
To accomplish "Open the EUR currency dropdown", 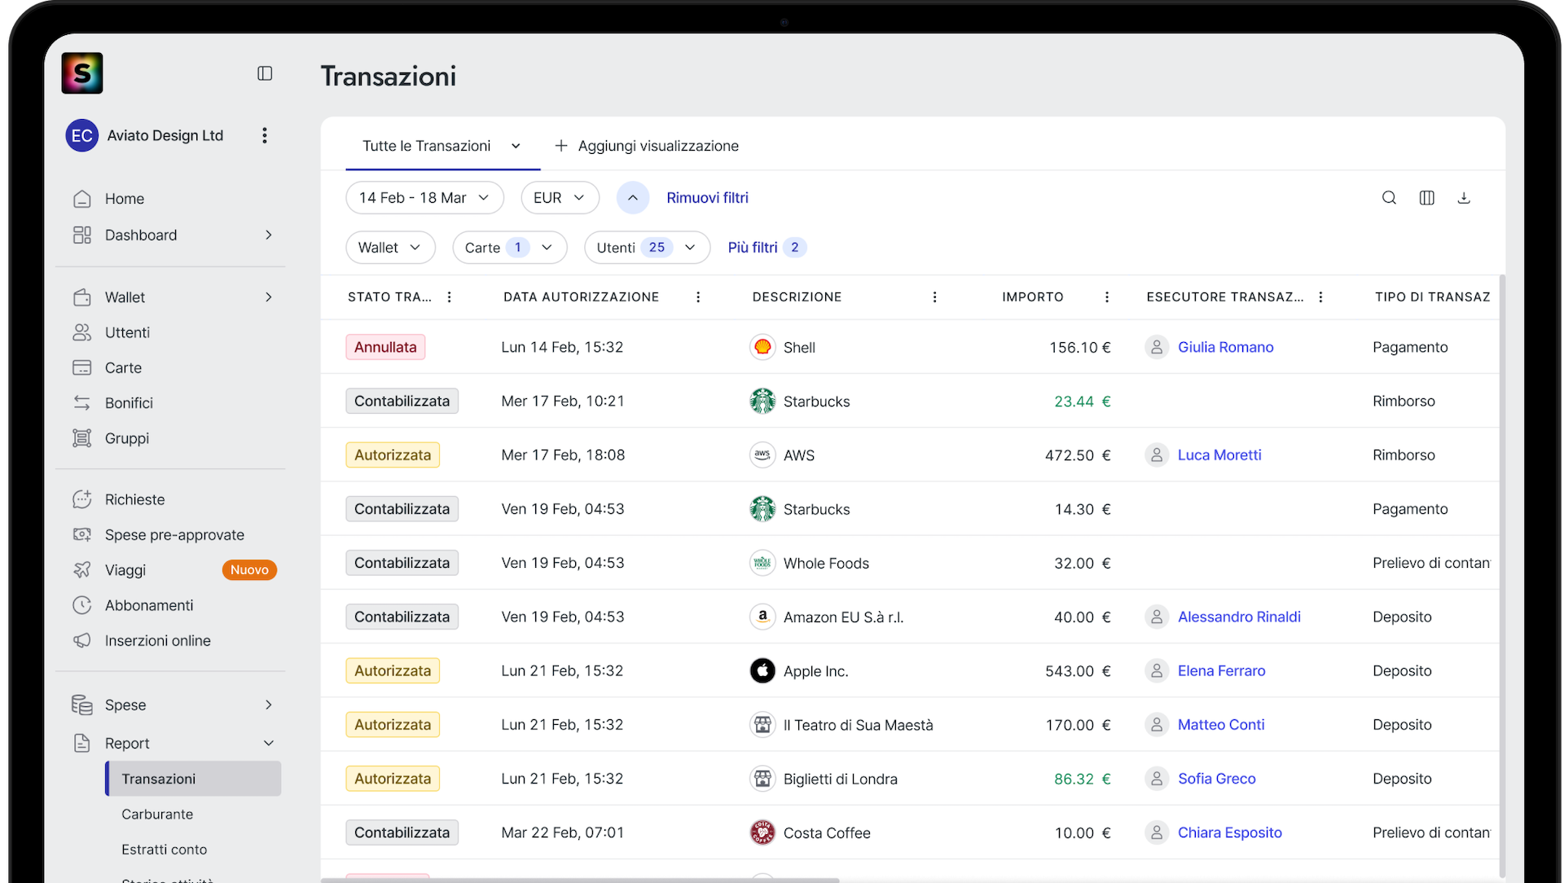I will click(560, 198).
